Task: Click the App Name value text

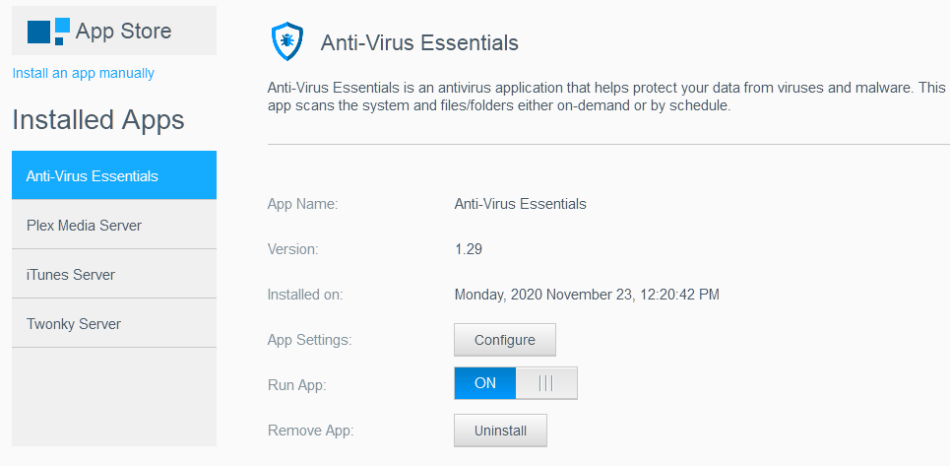Action: [x=521, y=204]
